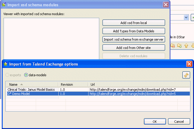Viewport: 194px width, 129px height.
Task: Cancel the Talend Exchange dialog
Action: [179, 122]
